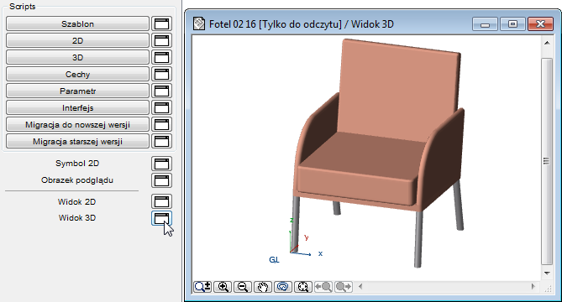Click the fit in window icon
The image size is (562, 302).
tap(303, 287)
